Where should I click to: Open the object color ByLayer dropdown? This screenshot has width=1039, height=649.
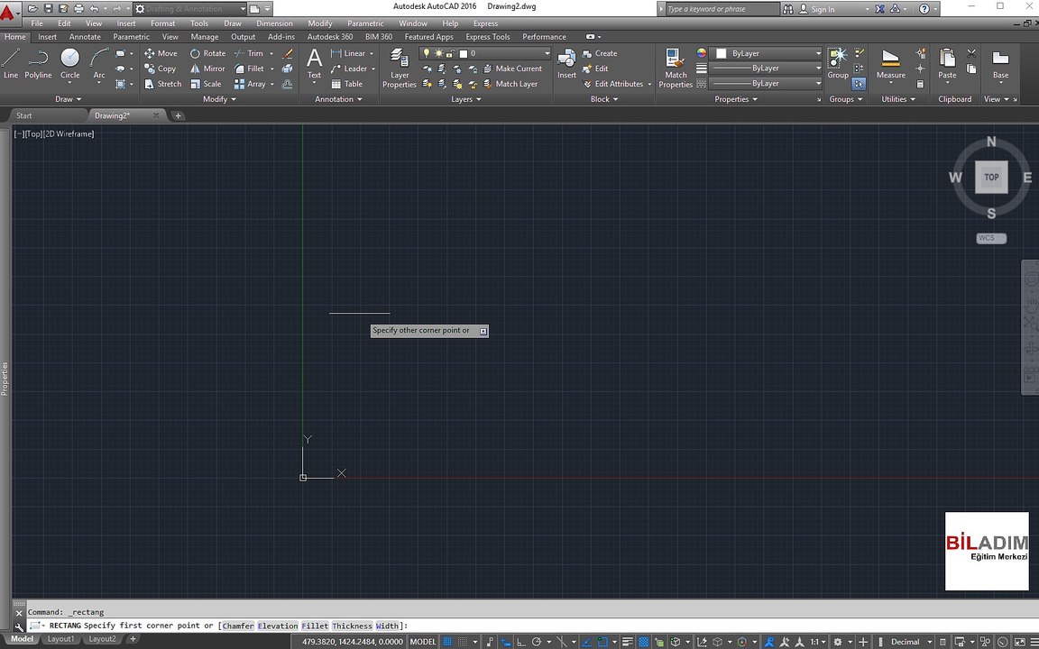click(x=766, y=53)
